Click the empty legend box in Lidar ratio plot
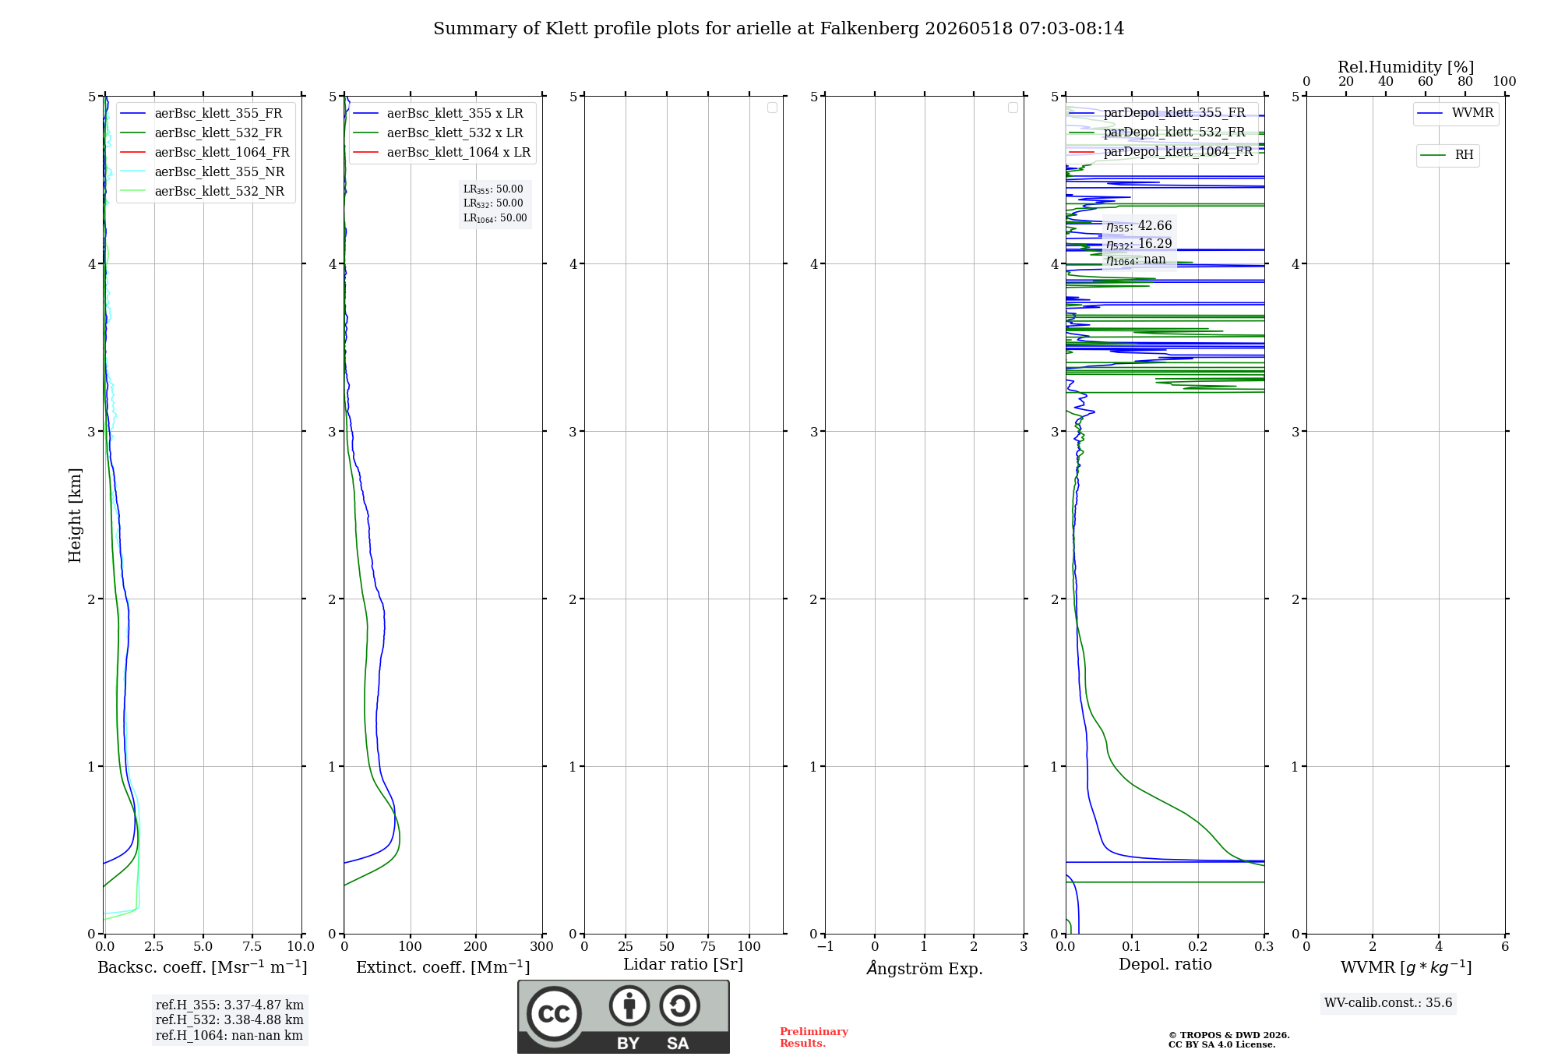 (772, 108)
